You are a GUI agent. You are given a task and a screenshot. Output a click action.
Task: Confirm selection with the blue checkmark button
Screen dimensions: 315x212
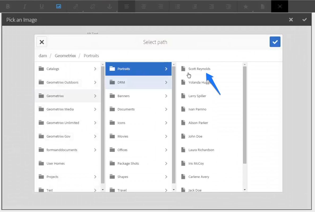click(x=275, y=42)
